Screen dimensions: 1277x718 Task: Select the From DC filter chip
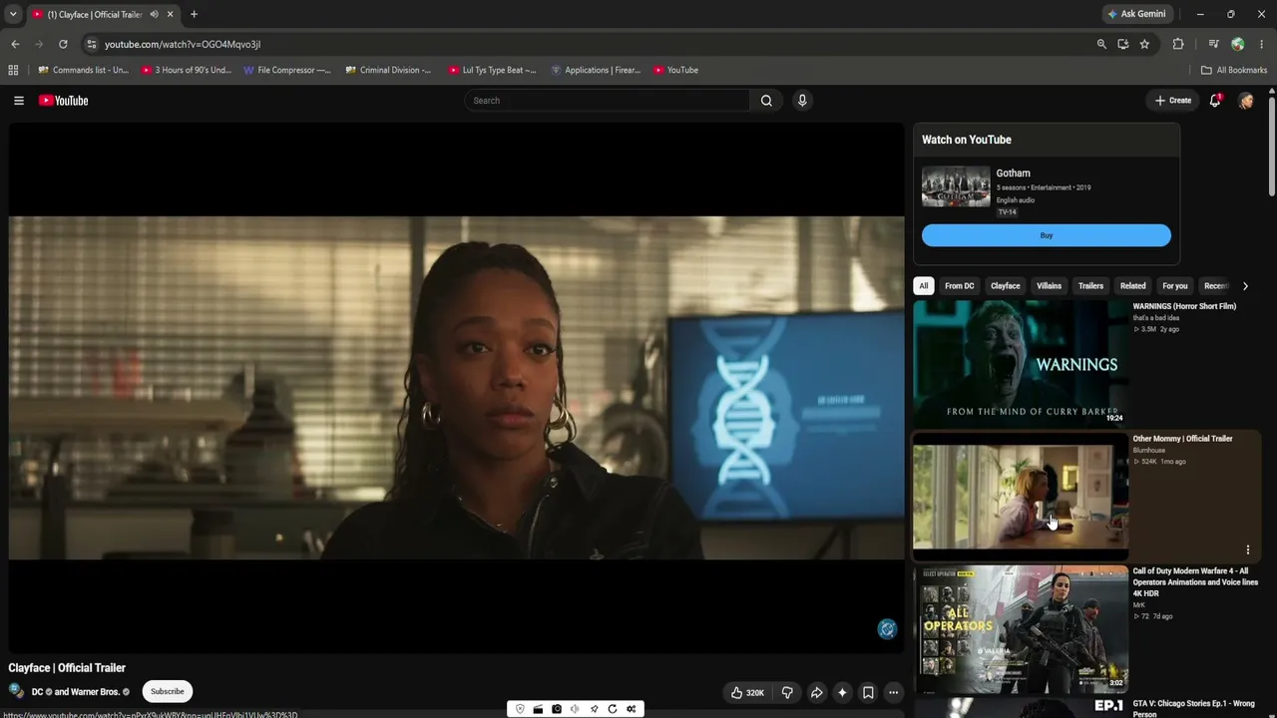coord(960,286)
